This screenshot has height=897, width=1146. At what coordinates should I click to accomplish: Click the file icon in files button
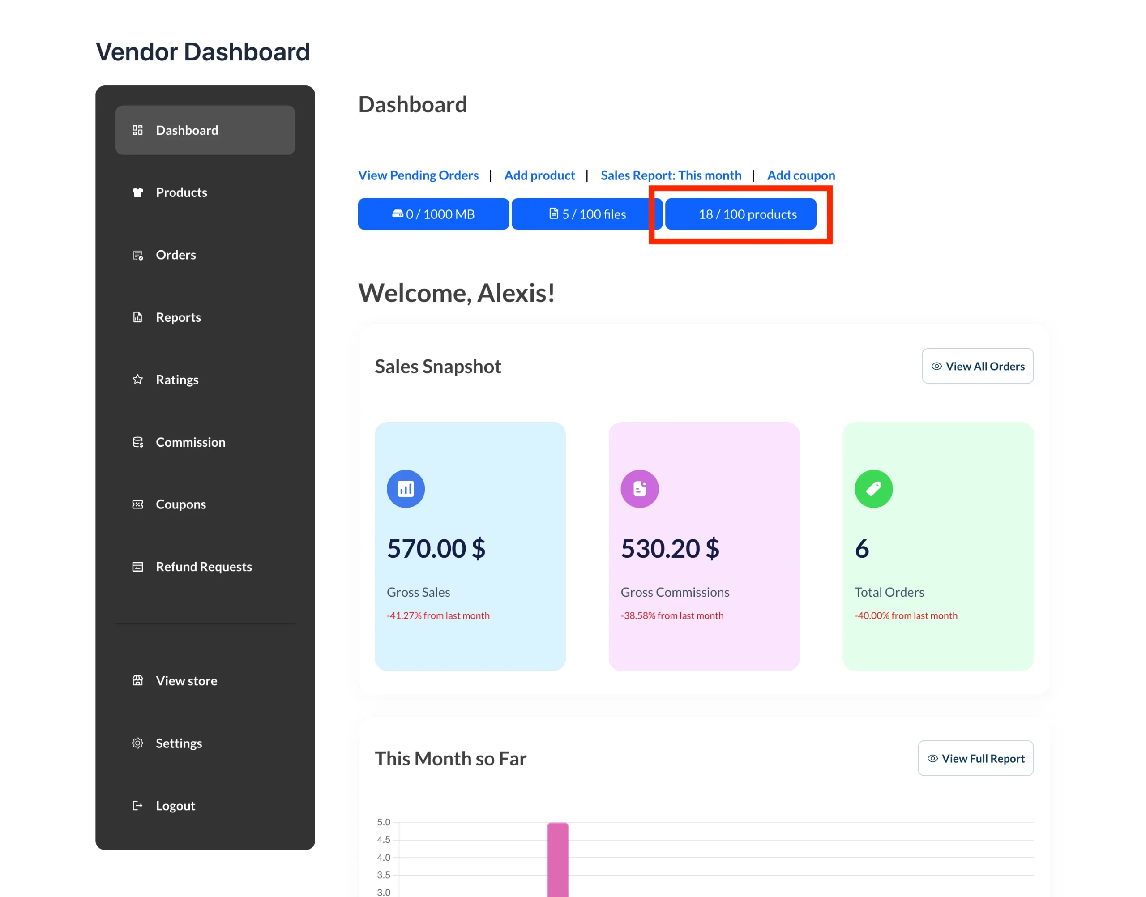tap(554, 213)
